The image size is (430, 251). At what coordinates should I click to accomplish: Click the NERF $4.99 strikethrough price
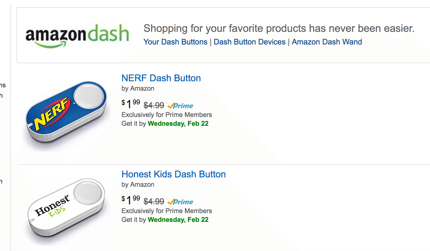click(154, 105)
